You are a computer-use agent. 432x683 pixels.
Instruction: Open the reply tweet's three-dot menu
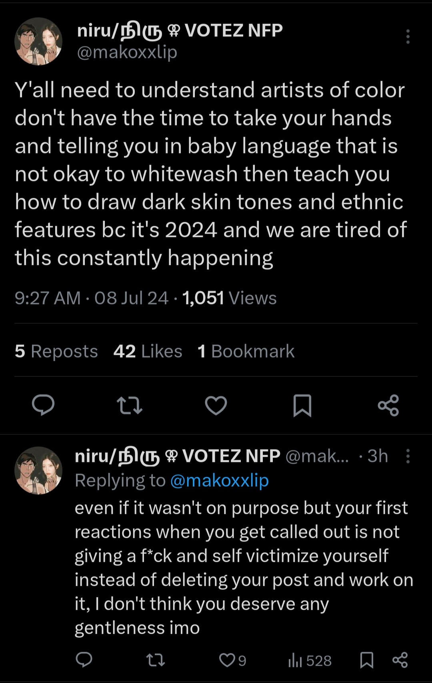click(x=408, y=456)
